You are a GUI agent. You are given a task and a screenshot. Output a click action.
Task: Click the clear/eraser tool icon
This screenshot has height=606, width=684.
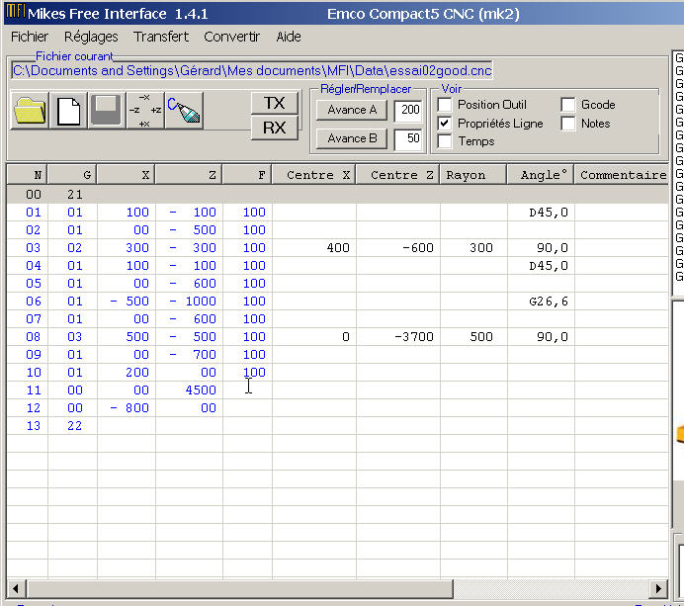(184, 111)
